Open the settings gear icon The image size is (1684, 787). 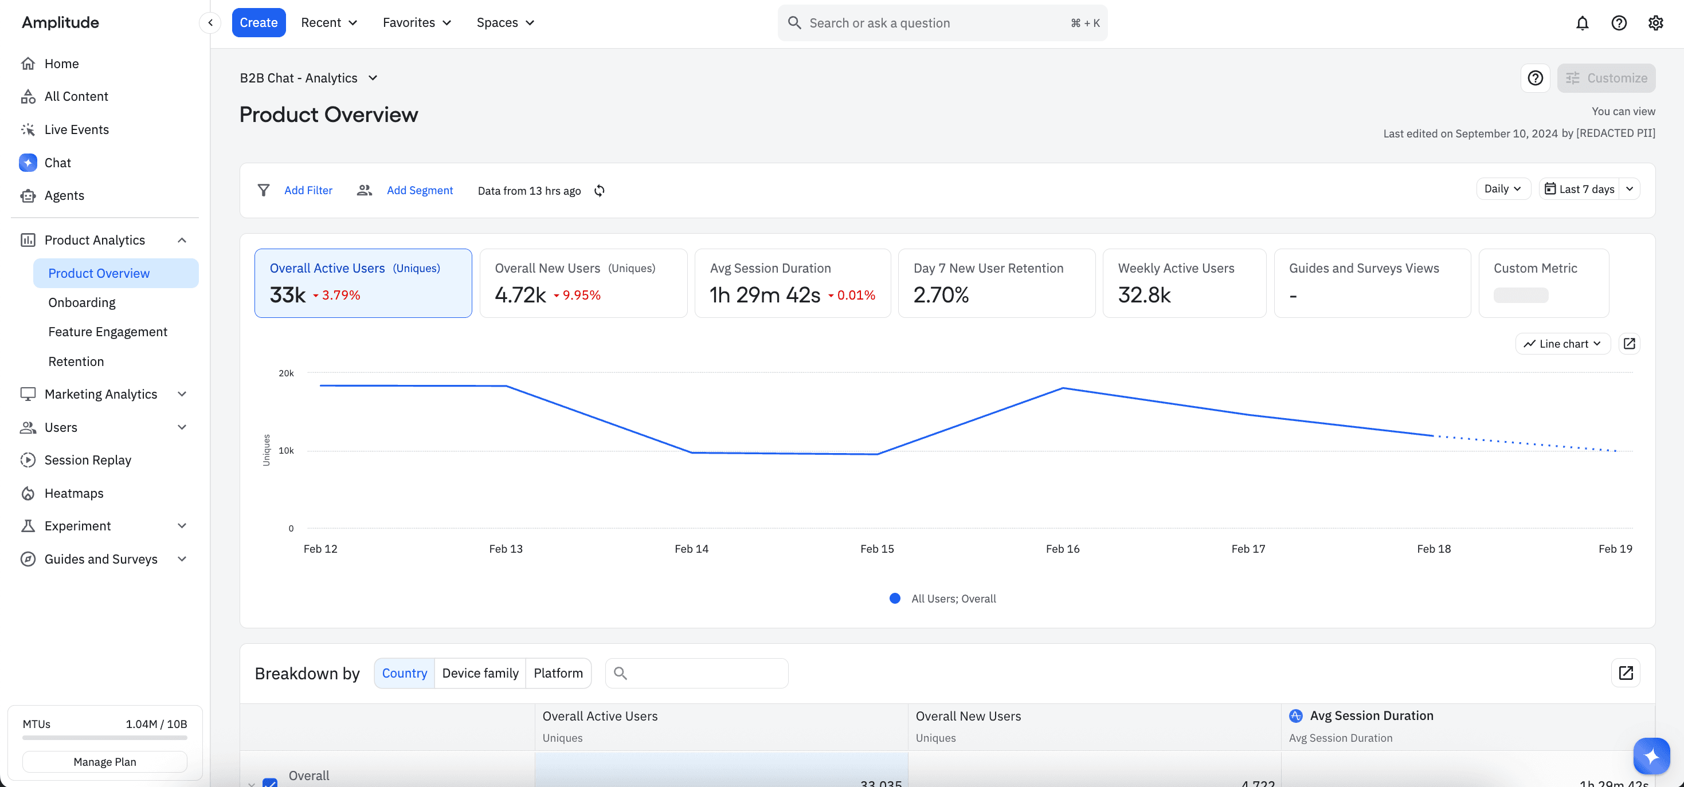tap(1655, 23)
